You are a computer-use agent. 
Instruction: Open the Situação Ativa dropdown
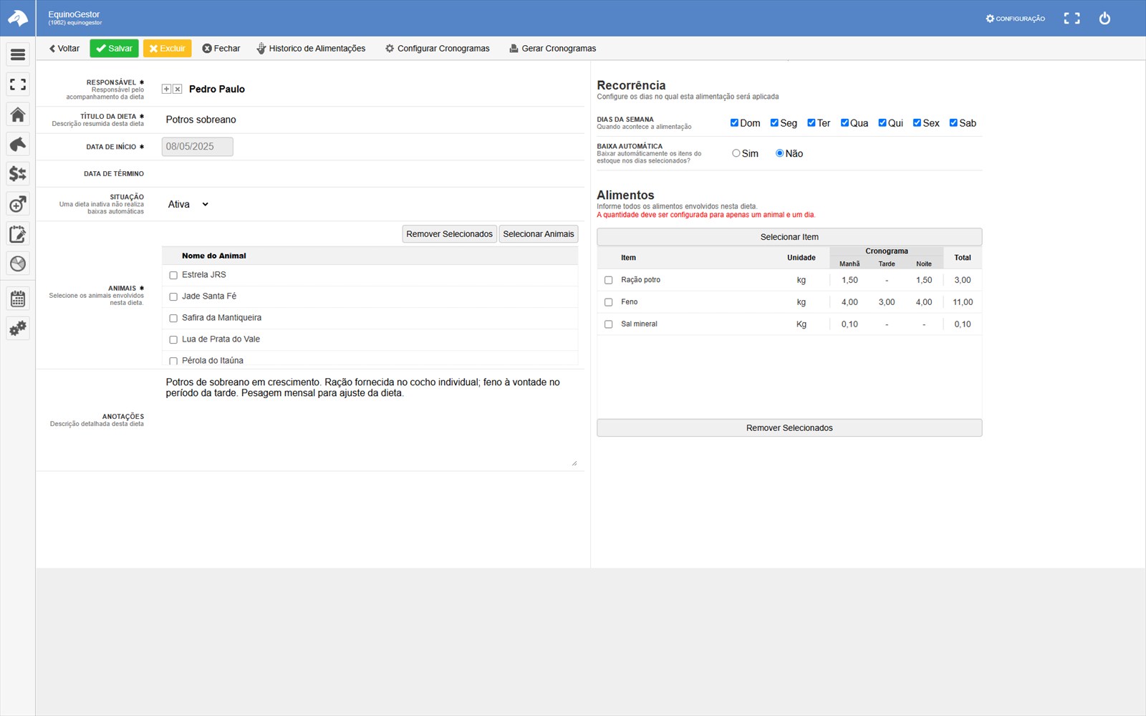[x=188, y=204]
